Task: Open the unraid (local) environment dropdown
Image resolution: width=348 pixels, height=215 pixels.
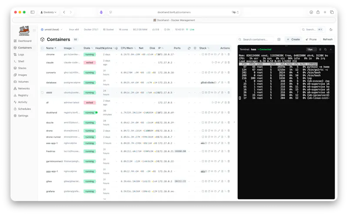Action: pos(51,30)
